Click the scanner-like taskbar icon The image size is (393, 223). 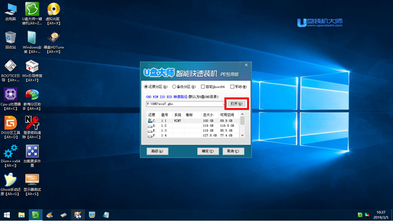click(50, 215)
